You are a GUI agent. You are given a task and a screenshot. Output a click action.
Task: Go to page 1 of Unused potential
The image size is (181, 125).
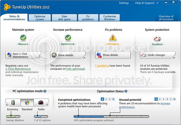[x=156, y=99]
